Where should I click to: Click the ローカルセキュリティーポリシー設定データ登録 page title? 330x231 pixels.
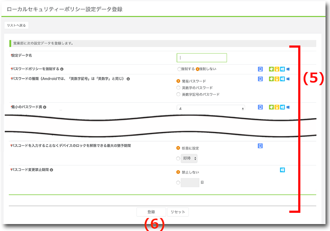(x=65, y=9)
